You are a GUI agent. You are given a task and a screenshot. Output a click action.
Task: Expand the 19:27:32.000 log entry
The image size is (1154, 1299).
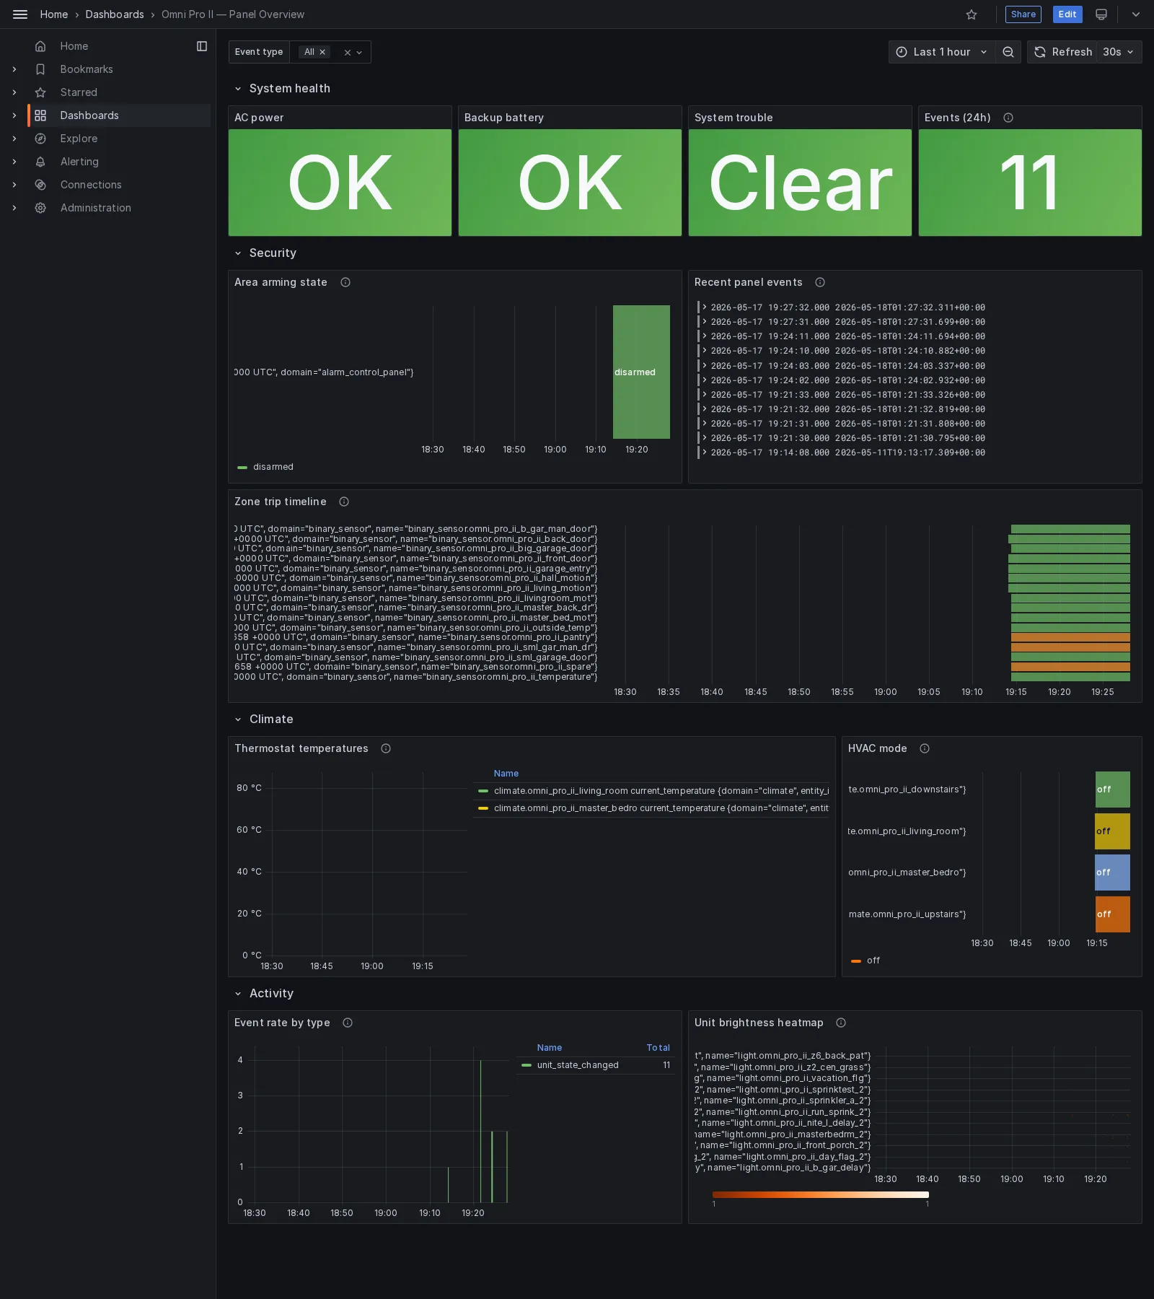point(705,307)
